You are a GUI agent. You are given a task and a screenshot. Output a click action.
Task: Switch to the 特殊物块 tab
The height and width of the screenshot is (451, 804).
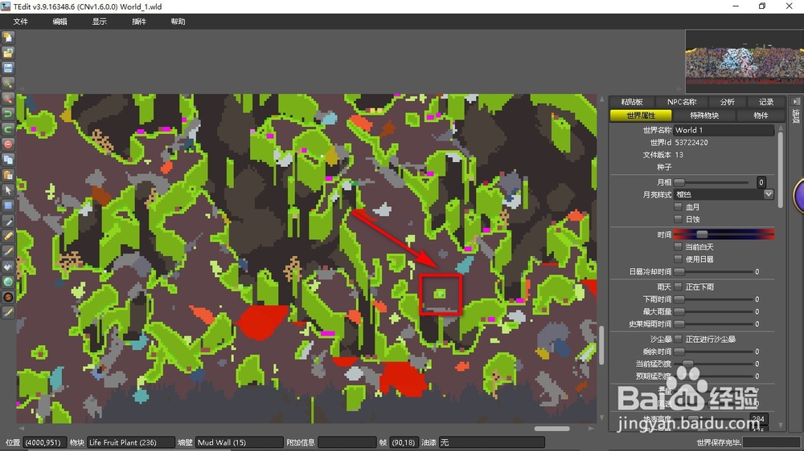tap(704, 116)
